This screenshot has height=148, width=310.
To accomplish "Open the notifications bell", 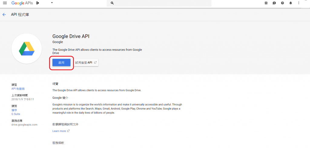I will [x=291, y=3].
